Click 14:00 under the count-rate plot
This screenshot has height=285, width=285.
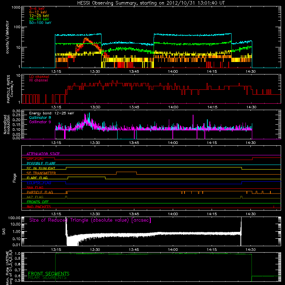[173, 72]
